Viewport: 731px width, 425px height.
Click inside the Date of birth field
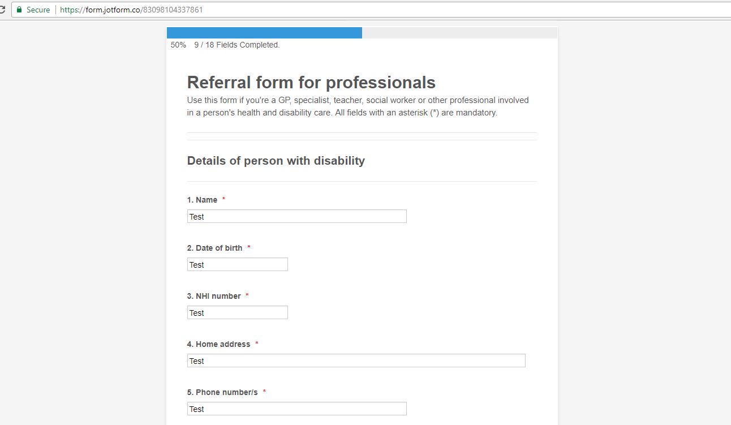237,264
